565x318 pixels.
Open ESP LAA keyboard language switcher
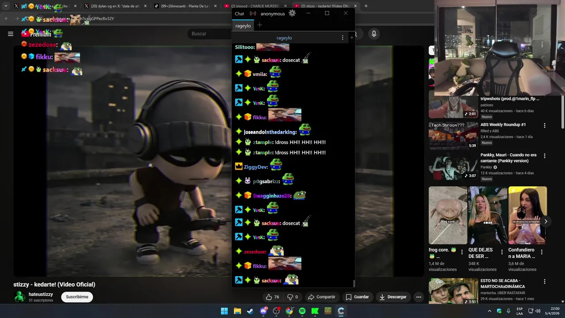520,311
